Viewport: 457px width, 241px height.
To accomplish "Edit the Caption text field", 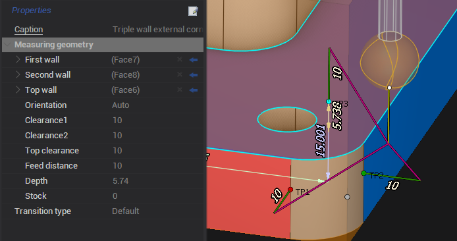I will (157, 30).
